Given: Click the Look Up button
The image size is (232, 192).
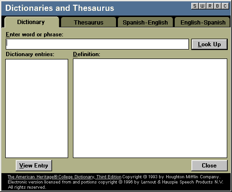Looking at the screenshot, I should (x=209, y=44).
